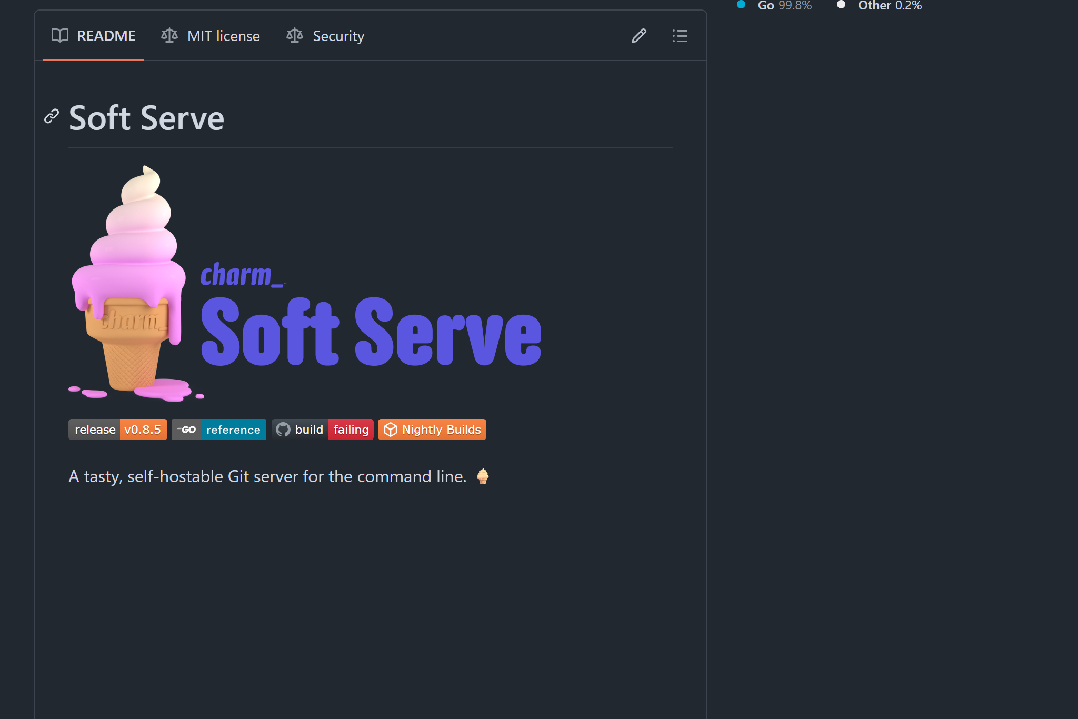Click the box icon on Nightly Builds badge
This screenshot has height=719, width=1078.
pos(390,430)
